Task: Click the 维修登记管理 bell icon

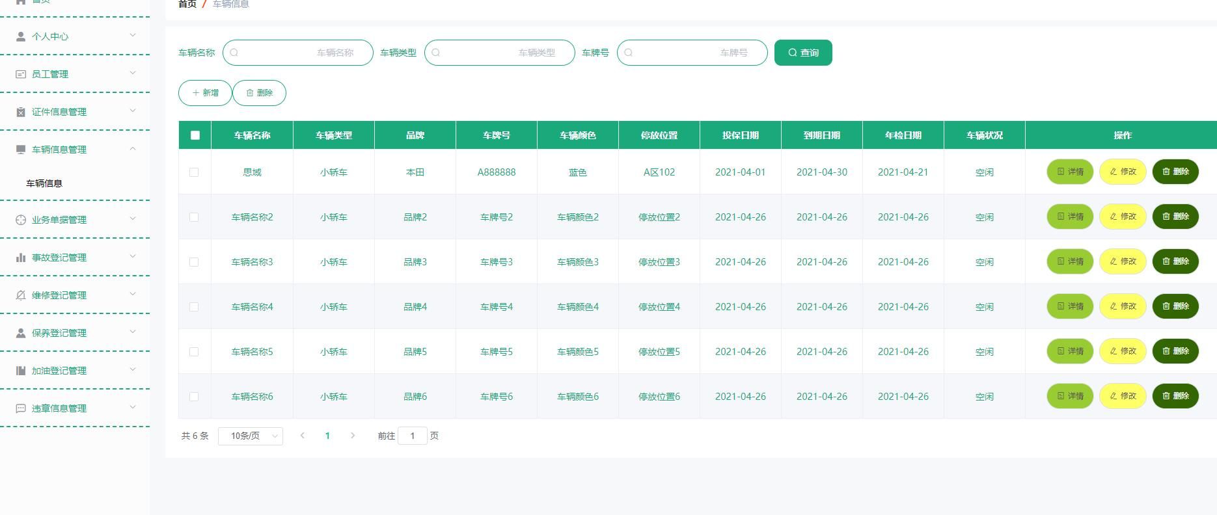Action: click(21, 295)
